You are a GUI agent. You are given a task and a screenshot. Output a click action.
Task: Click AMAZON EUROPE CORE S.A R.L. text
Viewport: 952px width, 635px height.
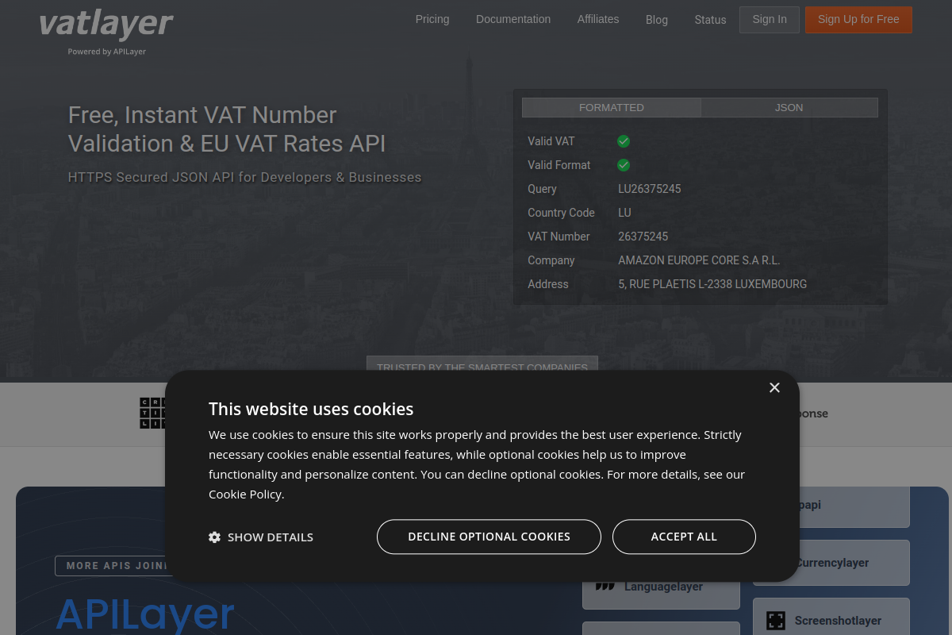pos(699,260)
